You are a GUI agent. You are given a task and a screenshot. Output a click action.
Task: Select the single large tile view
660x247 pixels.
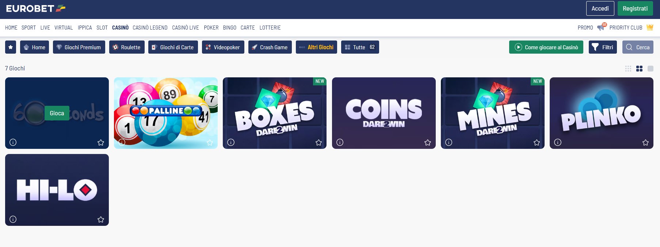tap(651, 69)
